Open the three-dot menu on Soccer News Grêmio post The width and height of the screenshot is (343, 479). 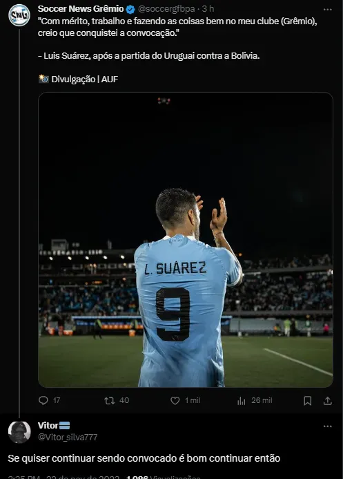(x=327, y=10)
